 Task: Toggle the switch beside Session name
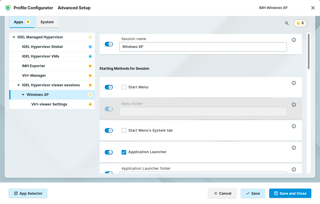tap(109, 44)
